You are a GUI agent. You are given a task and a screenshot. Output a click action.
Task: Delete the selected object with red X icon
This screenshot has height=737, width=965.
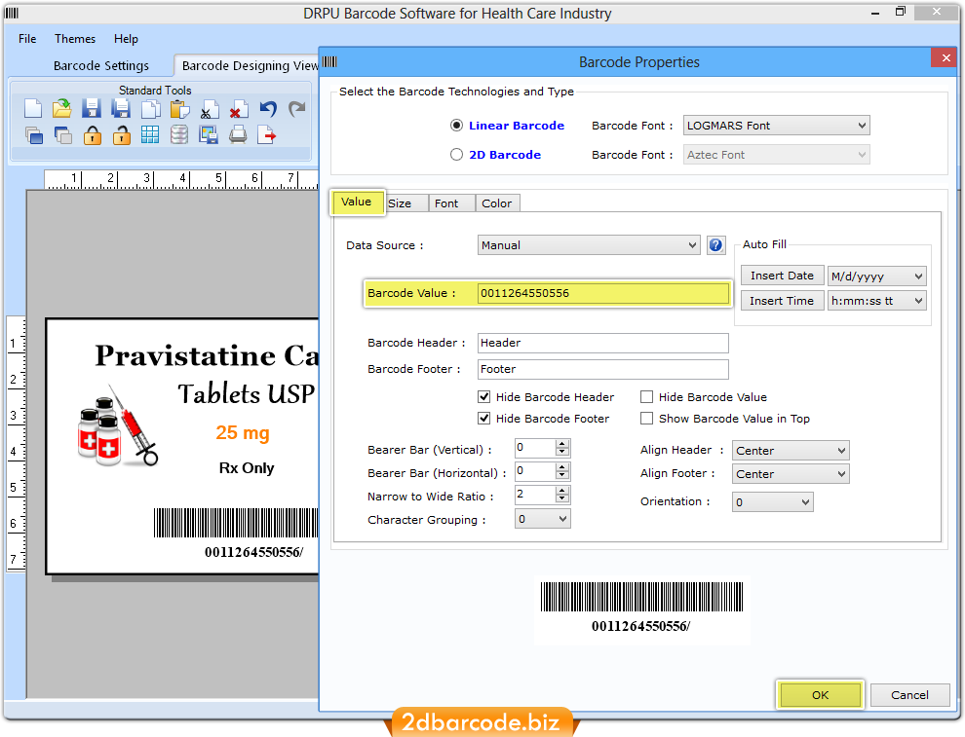tap(238, 109)
